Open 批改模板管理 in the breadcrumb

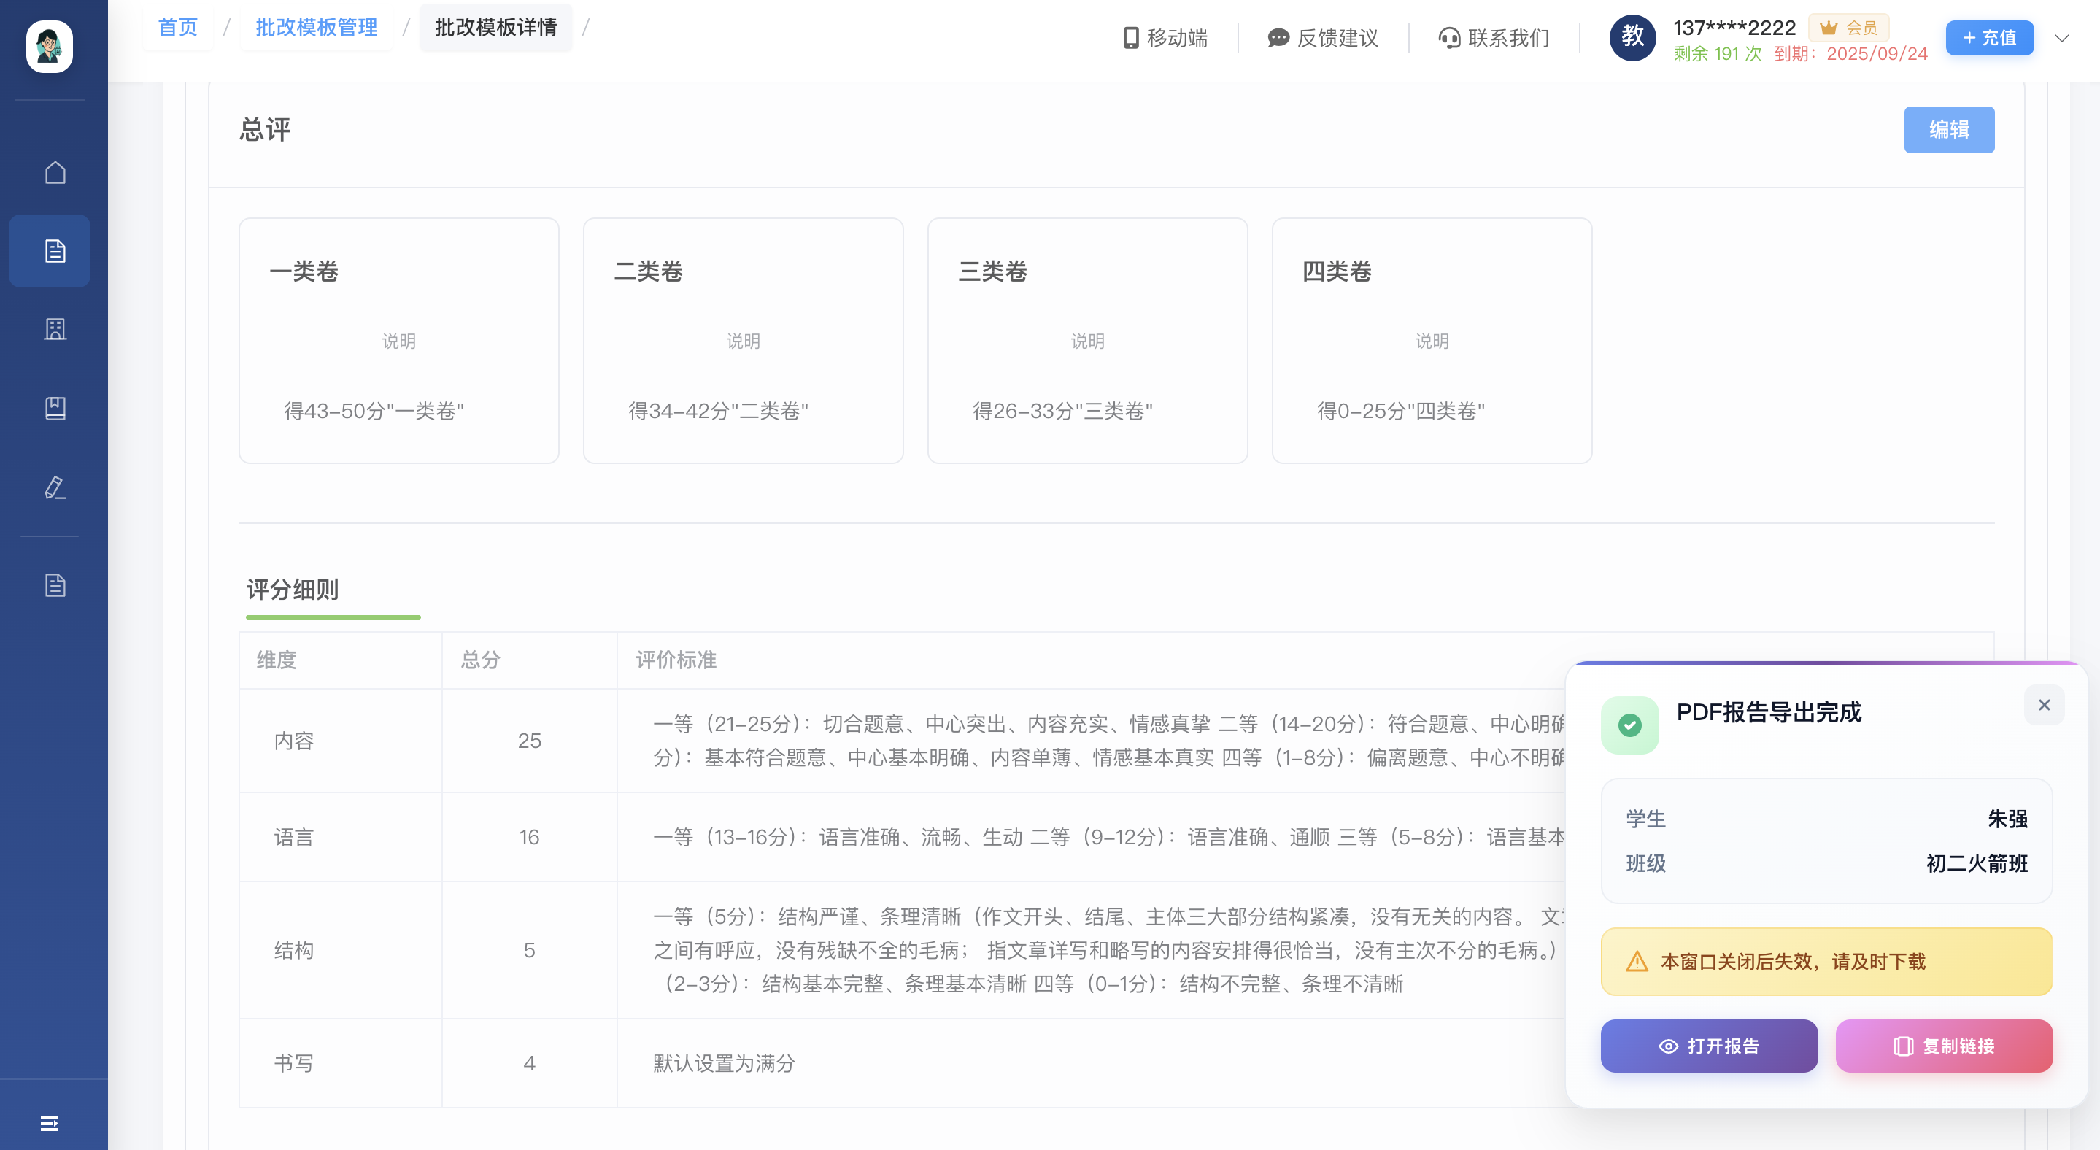tap(315, 27)
